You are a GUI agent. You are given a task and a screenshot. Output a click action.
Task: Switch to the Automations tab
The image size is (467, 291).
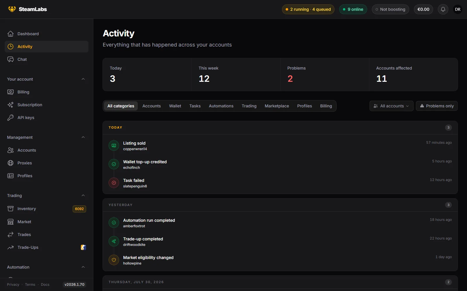pyautogui.click(x=221, y=106)
